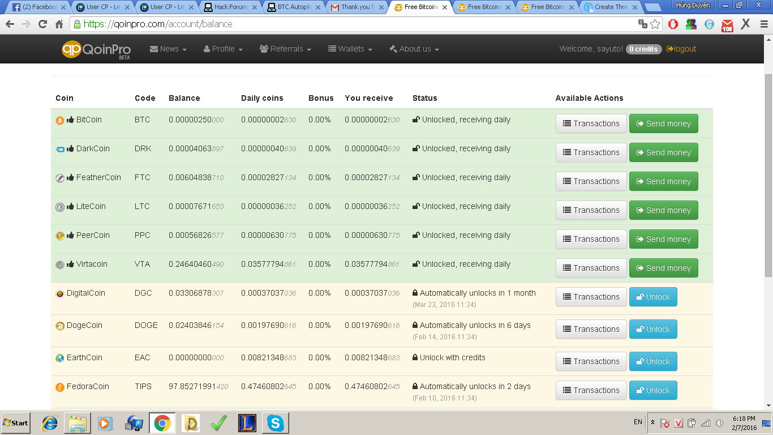Image resolution: width=773 pixels, height=435 pixels.
Task: Click the FeatherCoin coin icon
Action: click(60, 178)
